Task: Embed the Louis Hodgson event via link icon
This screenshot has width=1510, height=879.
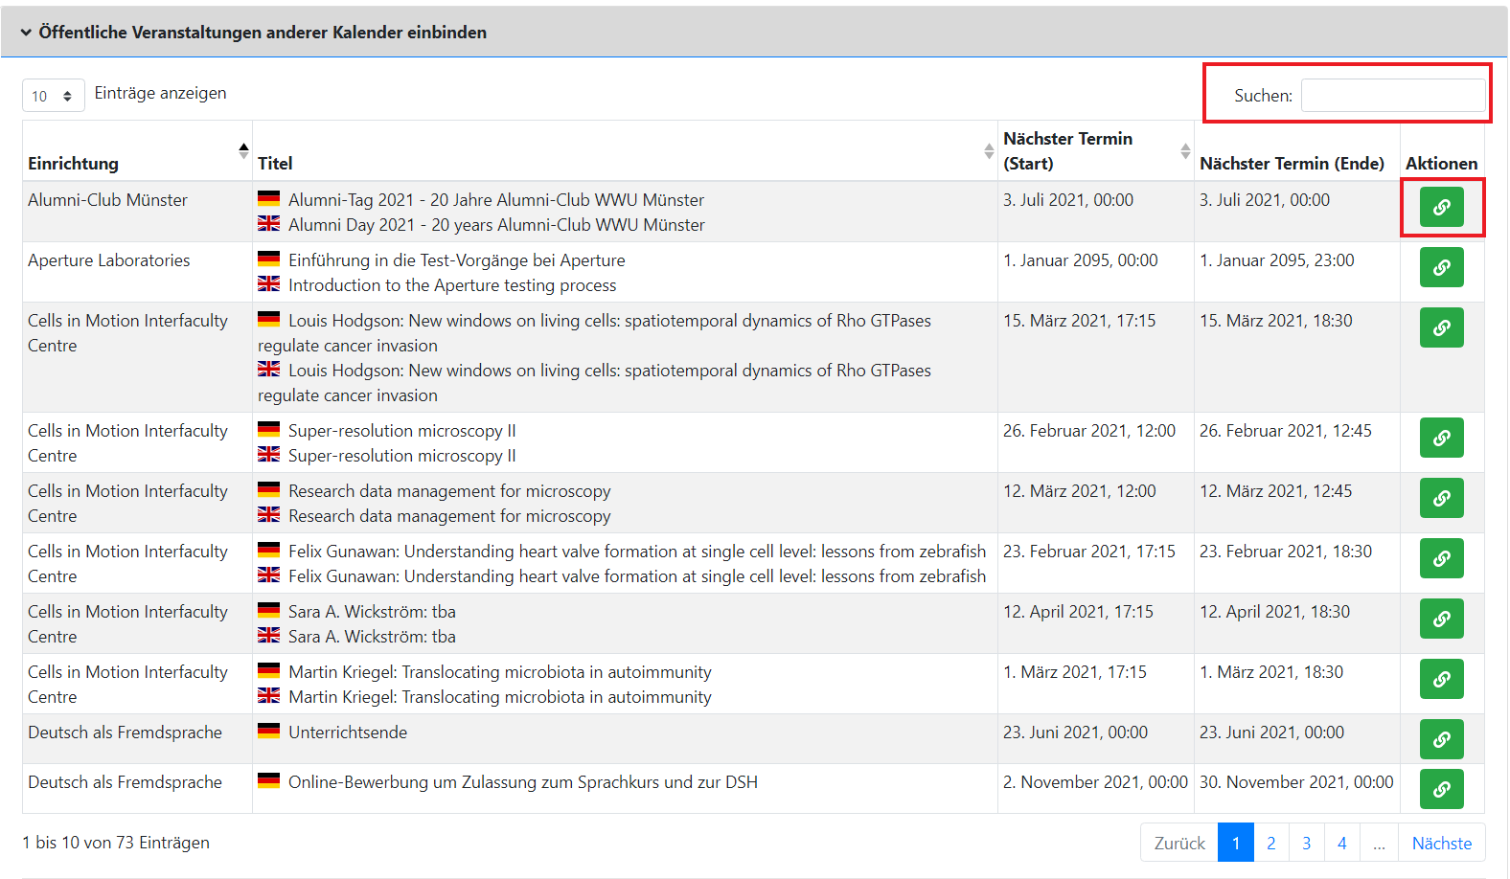Action: (x=1441, y=327)
